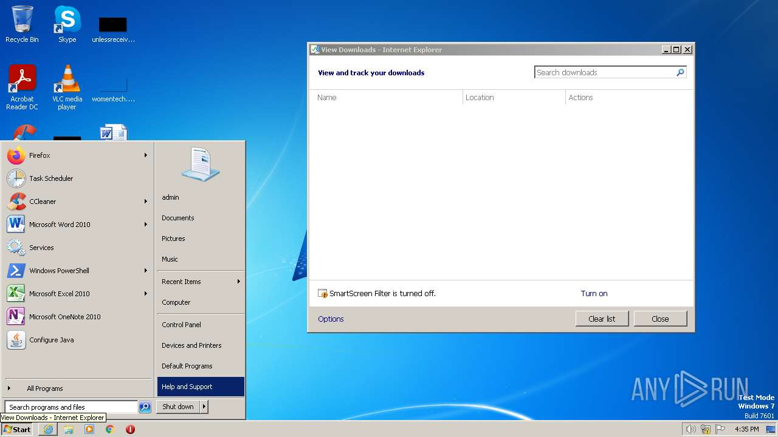The width and height of the screenshot is (778, 437).
Task: Open Task Scheduler from Start menu
Action: [78, 178]
